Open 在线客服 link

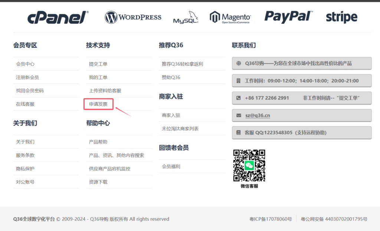(25, 104)
